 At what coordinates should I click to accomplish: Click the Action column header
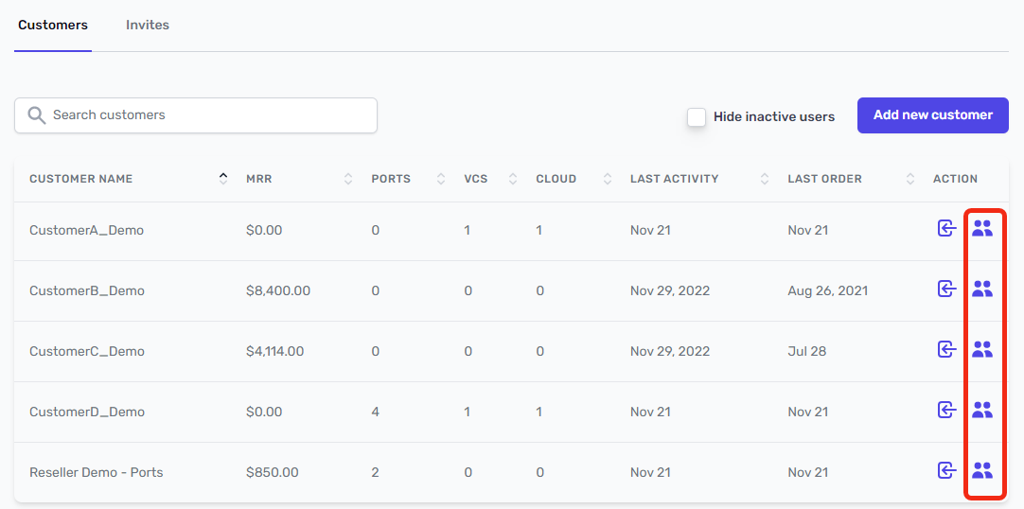[956, 179]
